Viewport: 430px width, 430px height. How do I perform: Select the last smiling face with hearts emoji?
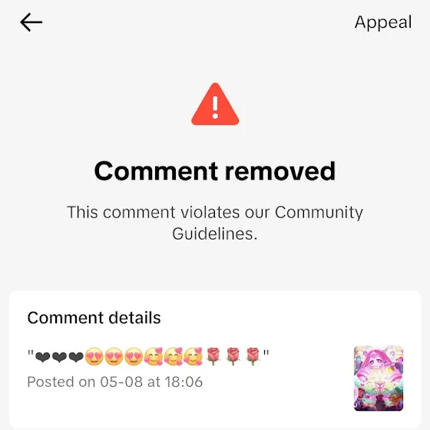click(193, 356)
